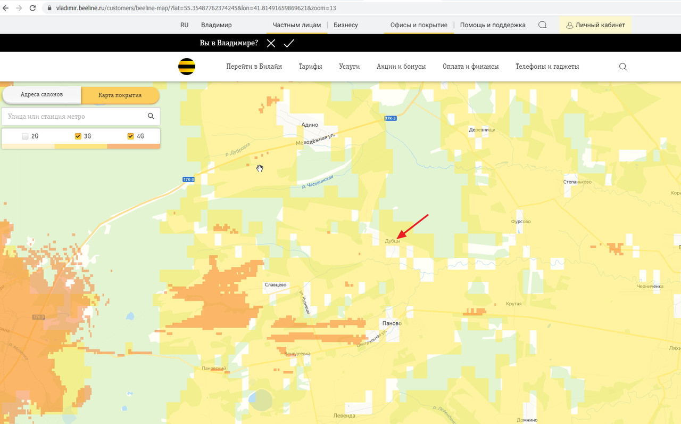Screen dimensions: 681x424
Task: Click the Фурсово label on map
Action: pyautogui.click(x=521, y=222)
